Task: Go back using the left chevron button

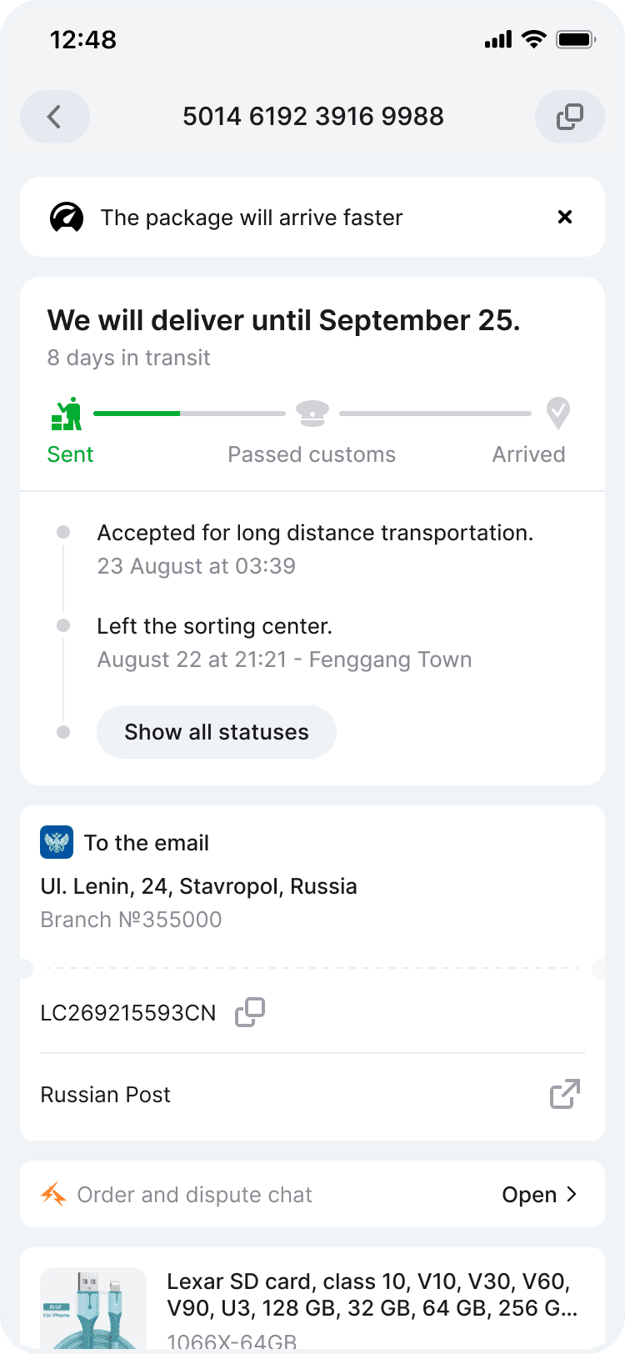Action: 55,117
